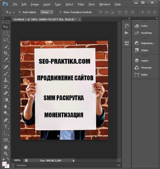Select the Pen tool
Image resolution: width=160 pixels, height=169 pixels.
point(6,120)
